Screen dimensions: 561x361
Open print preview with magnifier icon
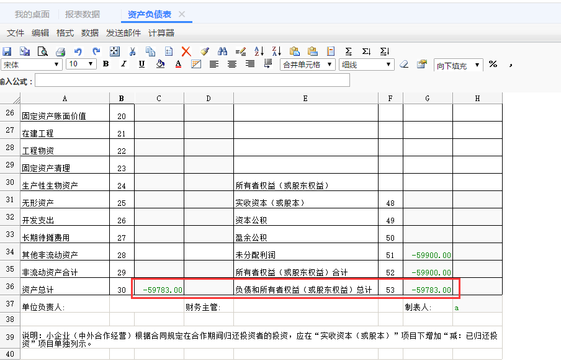click(43, 51)
